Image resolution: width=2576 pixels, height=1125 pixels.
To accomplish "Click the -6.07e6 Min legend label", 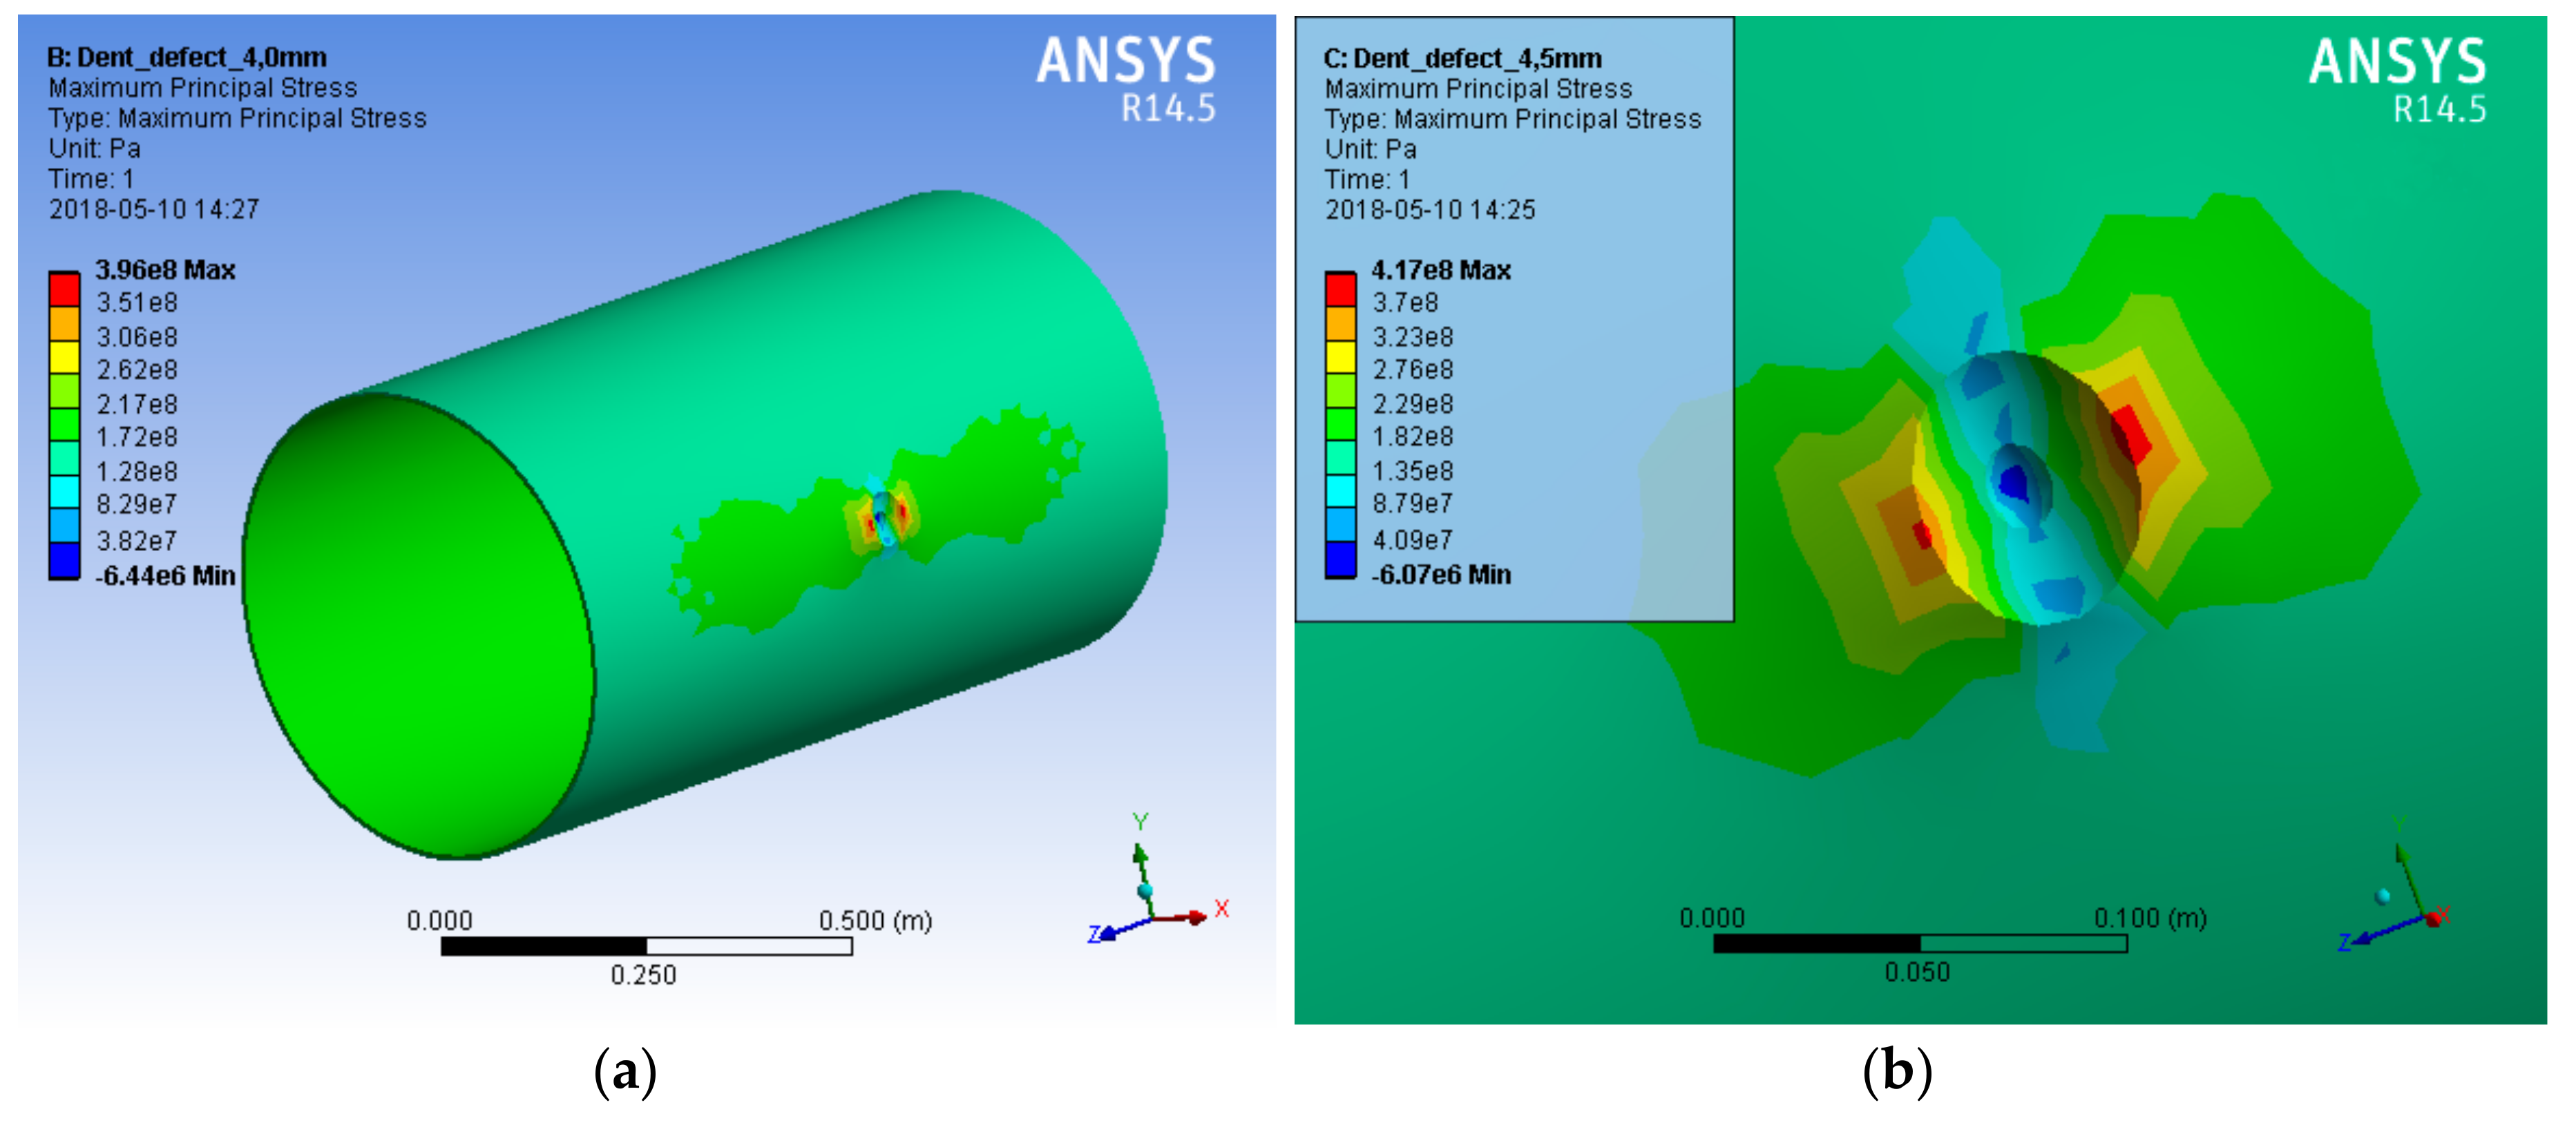I will pyautogui.click(x=1441, y=575).
